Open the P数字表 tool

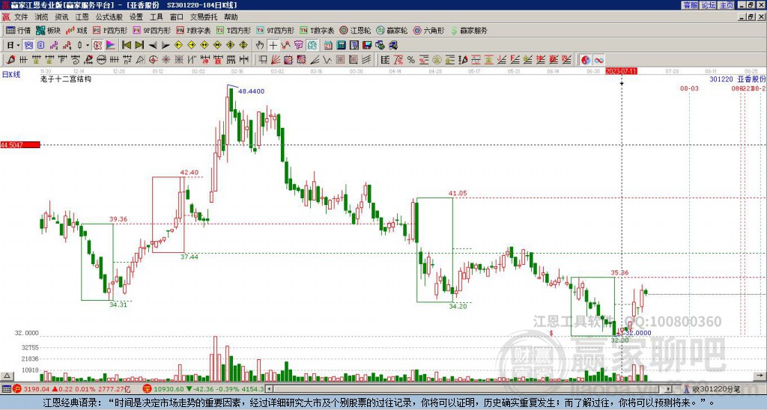point(193,30)
